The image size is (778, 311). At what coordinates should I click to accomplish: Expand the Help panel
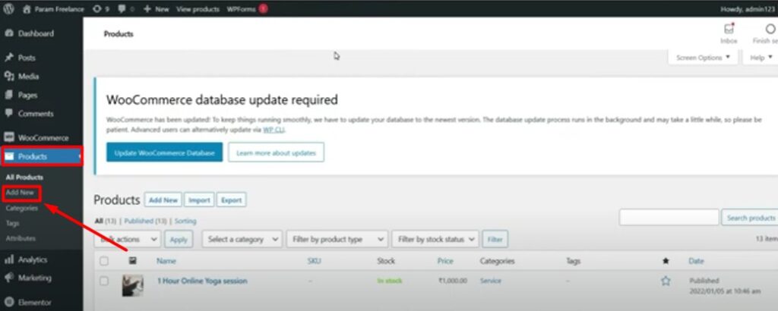pyautogui.click(x=761, y=58)
